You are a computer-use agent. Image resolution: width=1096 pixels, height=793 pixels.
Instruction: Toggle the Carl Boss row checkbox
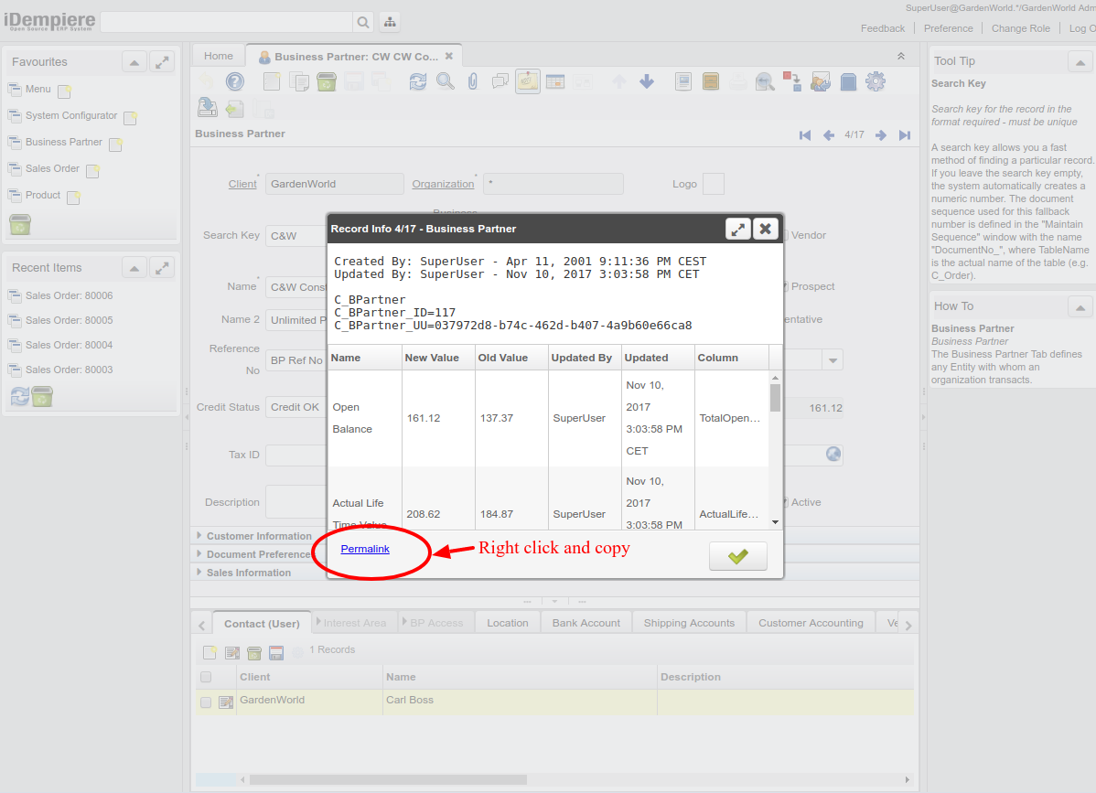tap(206, 702)
